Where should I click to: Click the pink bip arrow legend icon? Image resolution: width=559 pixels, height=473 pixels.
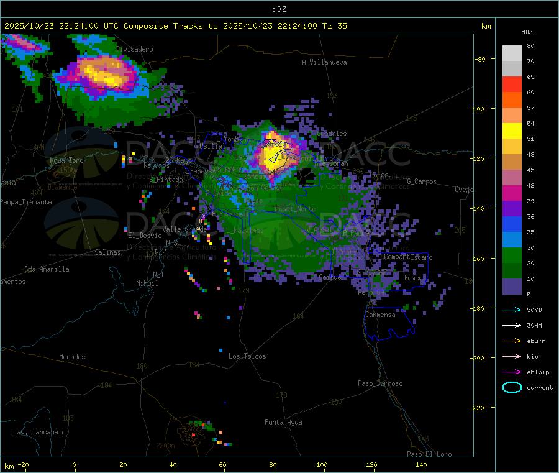click(x=512, y=356)
